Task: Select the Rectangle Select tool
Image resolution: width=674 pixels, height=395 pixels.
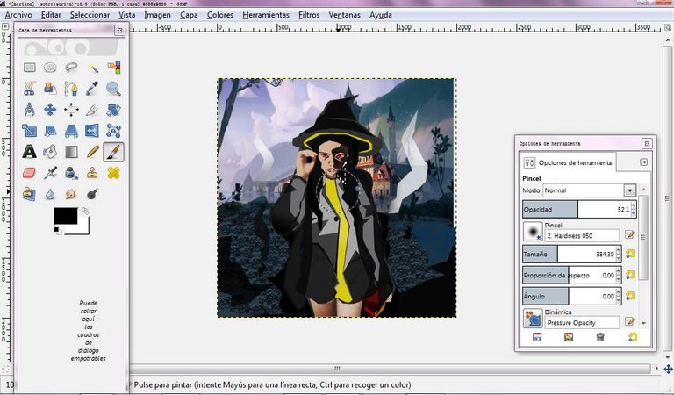Action: coord(29,68)
